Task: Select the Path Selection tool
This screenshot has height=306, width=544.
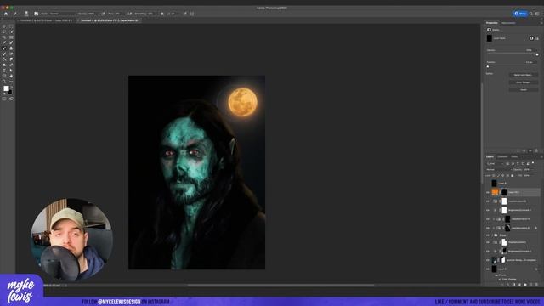Action: (x=11, y=70)
